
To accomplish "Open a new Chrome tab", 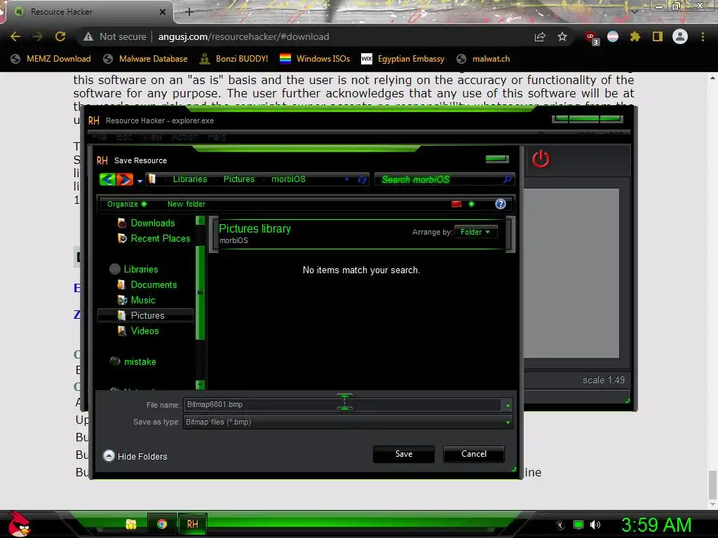I will pos(189,12).
